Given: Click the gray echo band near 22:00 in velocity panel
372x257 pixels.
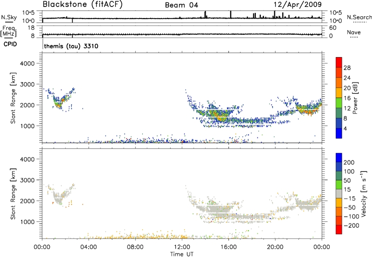Looking at the screenshot, I should point(308,204).
